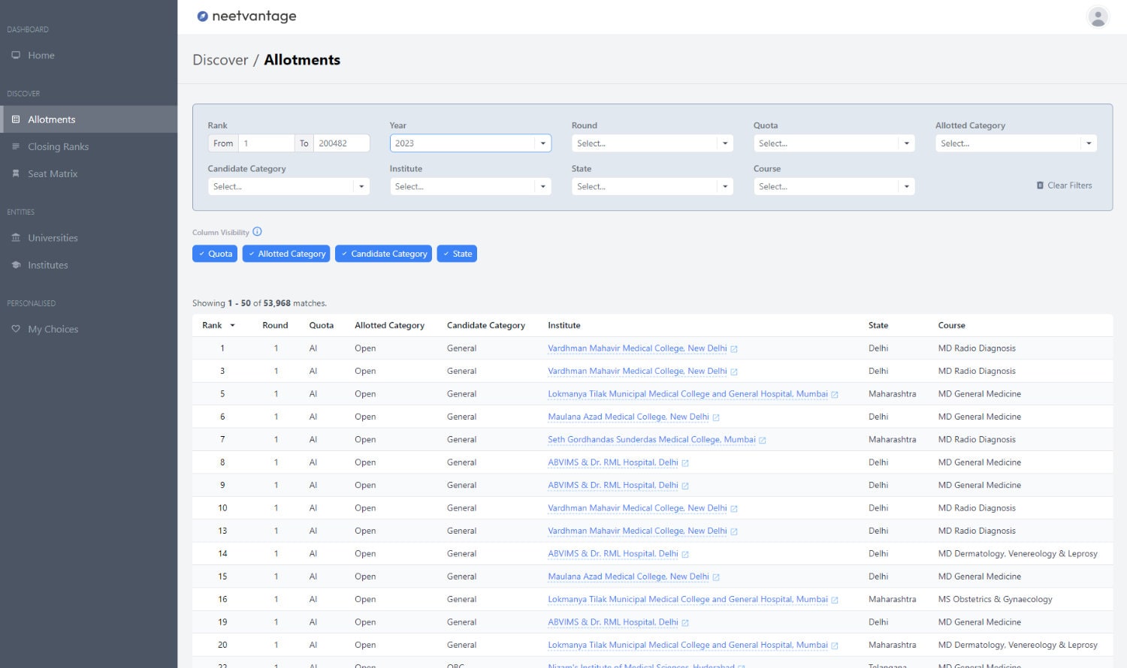This screenshot has height=668, width=1127.
Task: Open Institutes page from sidebar
Action: (x=47, y=265)
